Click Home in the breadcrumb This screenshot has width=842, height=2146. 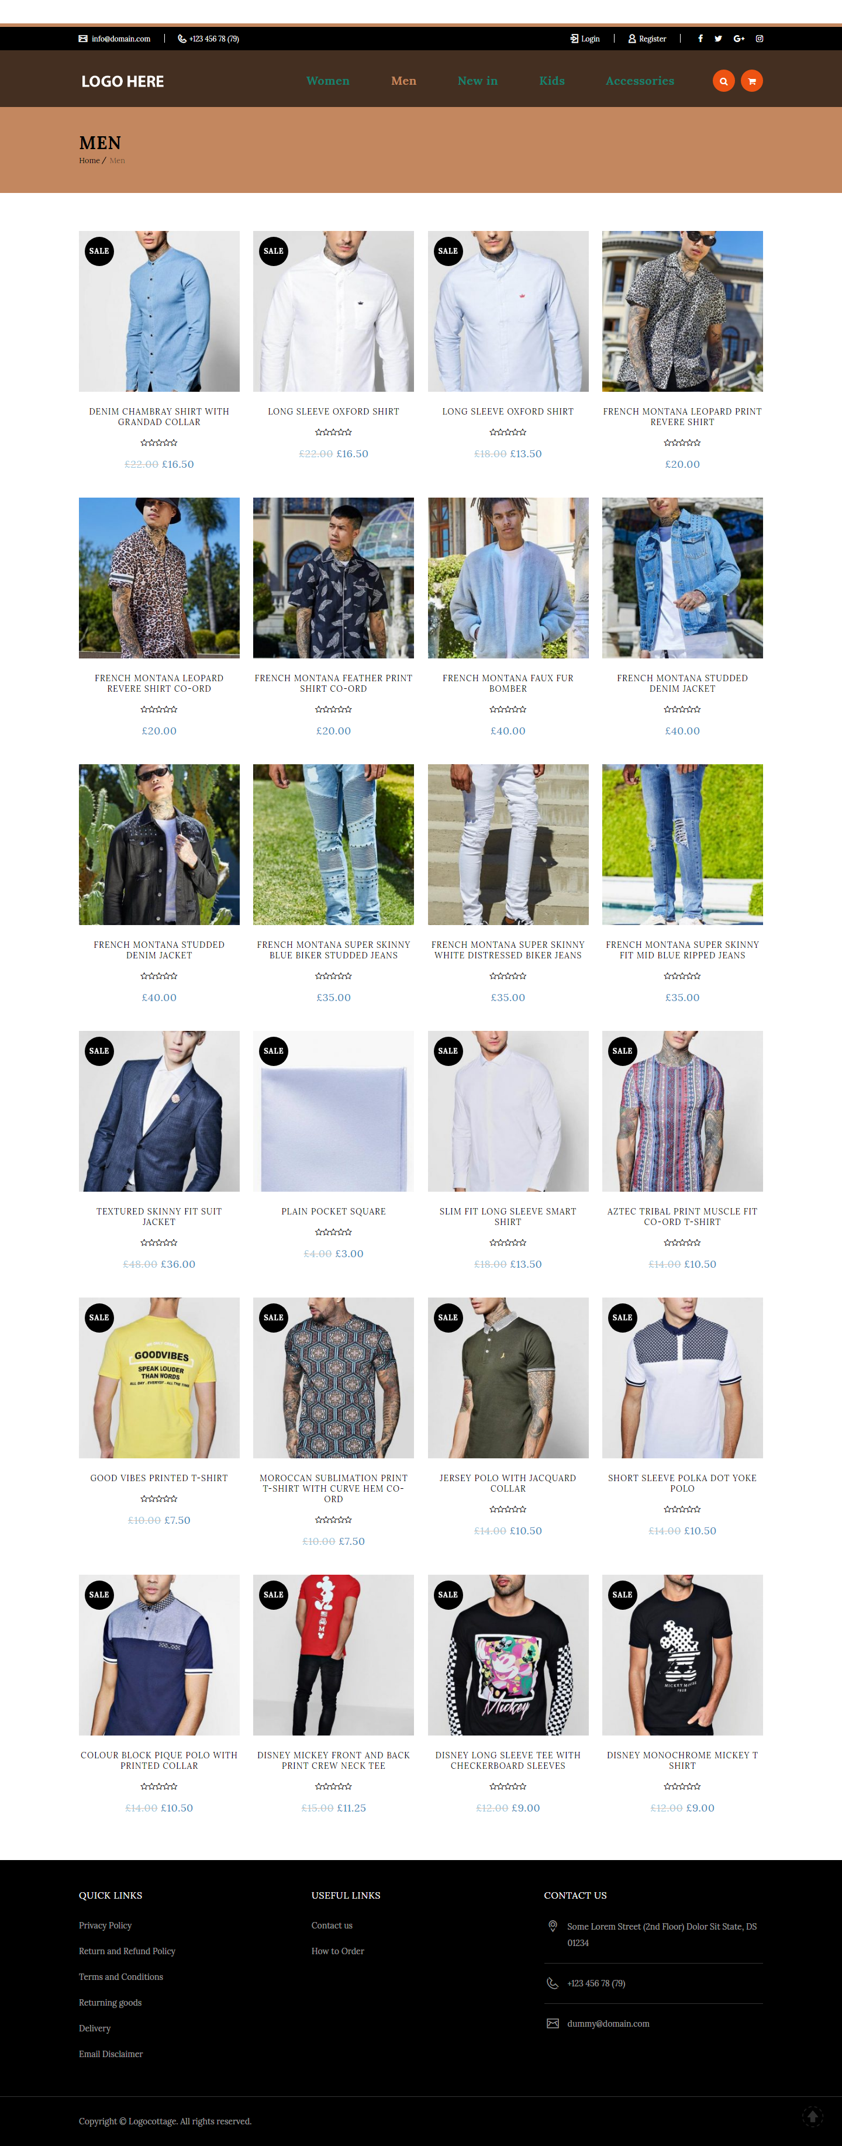(89, 161)
